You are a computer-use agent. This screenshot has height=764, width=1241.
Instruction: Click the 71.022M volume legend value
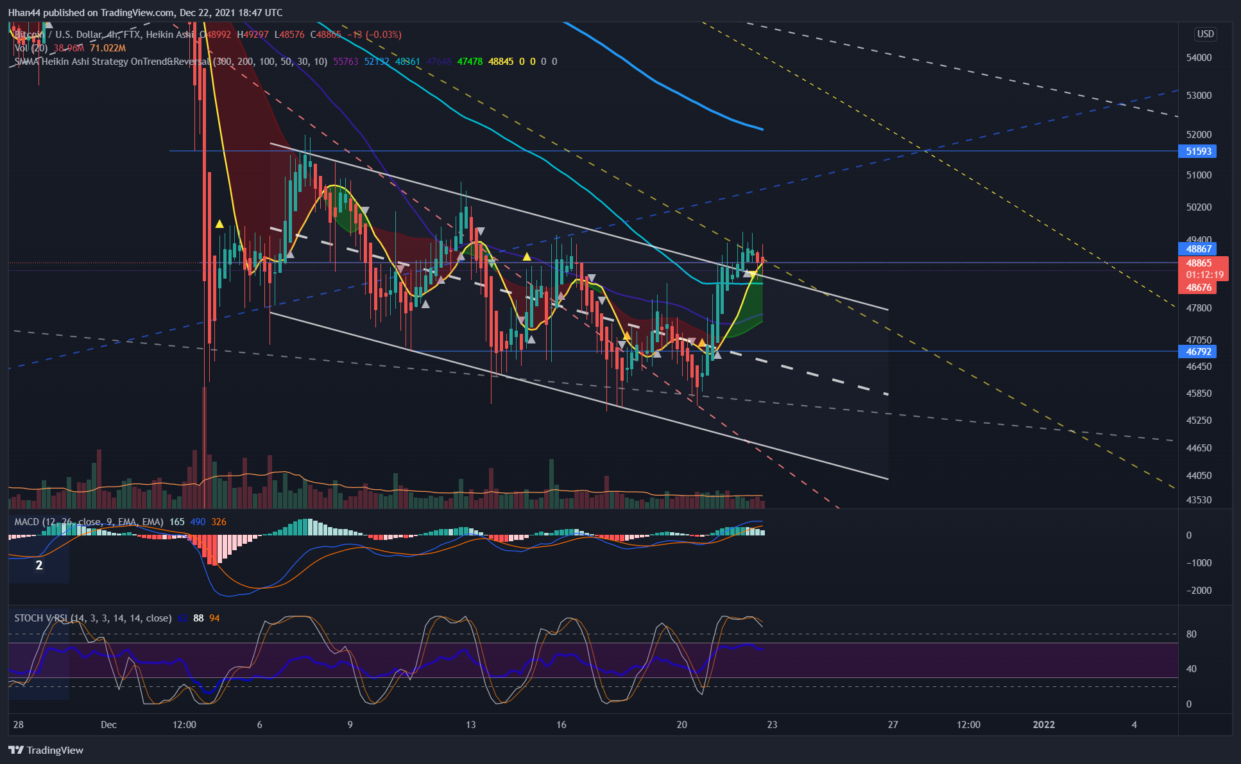tap(108, 48)
